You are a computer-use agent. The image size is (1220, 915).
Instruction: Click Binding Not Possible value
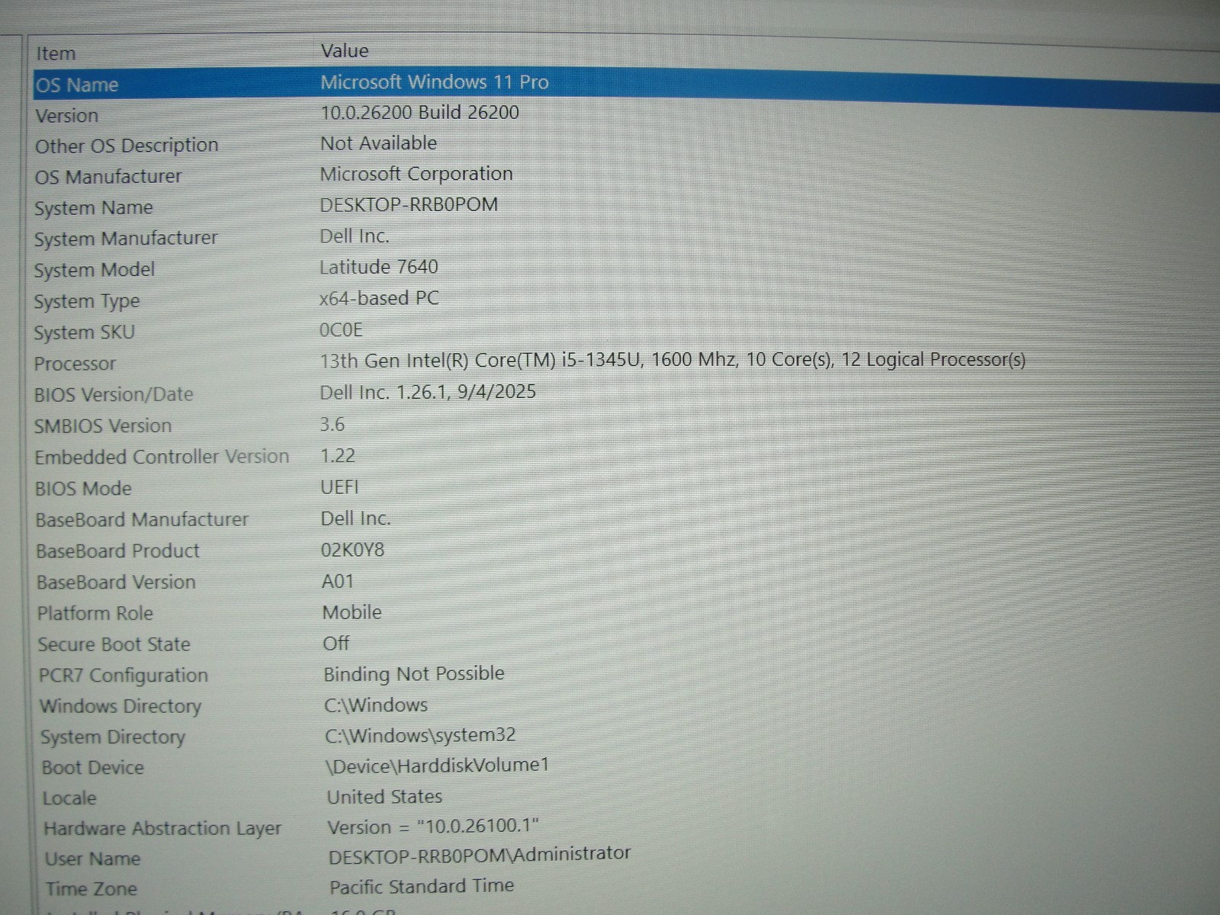(x=414, y=674)
